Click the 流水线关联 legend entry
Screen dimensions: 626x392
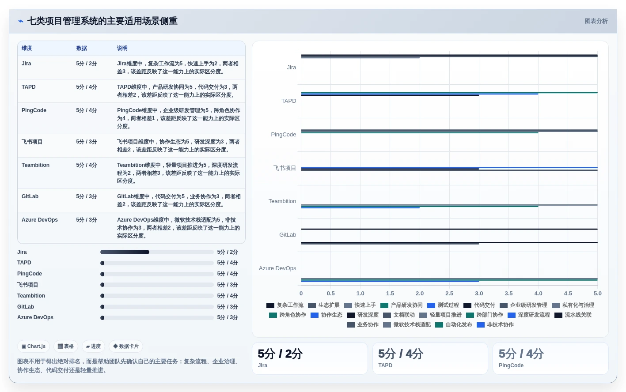[573, 315]
